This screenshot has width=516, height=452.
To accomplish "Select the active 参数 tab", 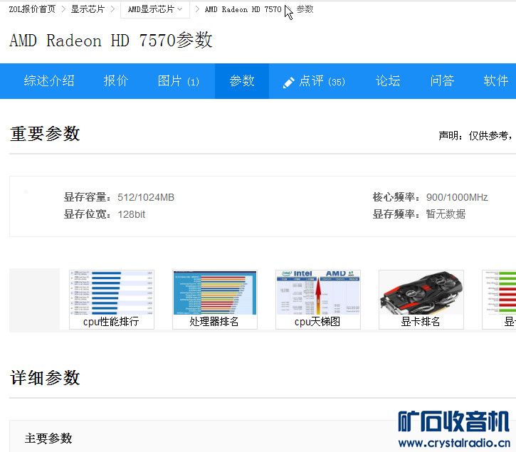I will coord(242,80).
